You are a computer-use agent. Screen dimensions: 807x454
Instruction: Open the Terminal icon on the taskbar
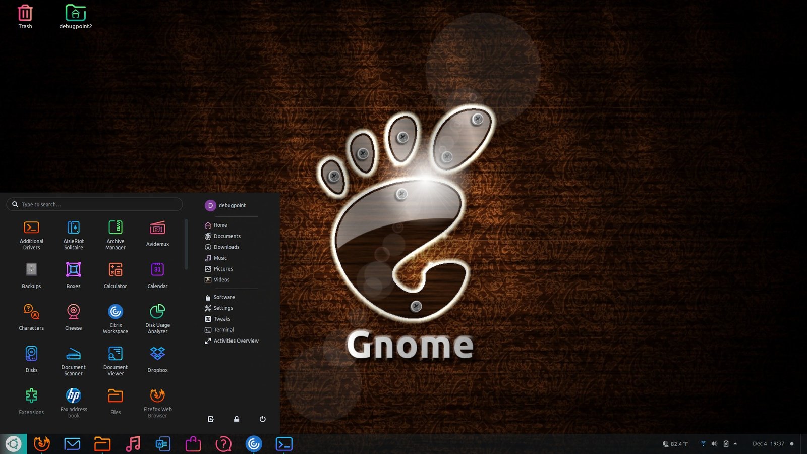pyautogui.click(x=284, y=444)
